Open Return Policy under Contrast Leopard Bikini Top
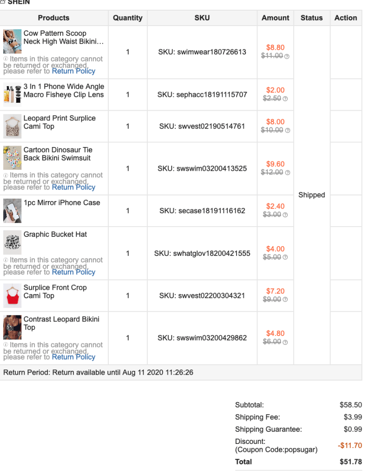Viewport: 370px width, 476px height. click(x=73, y=357)
